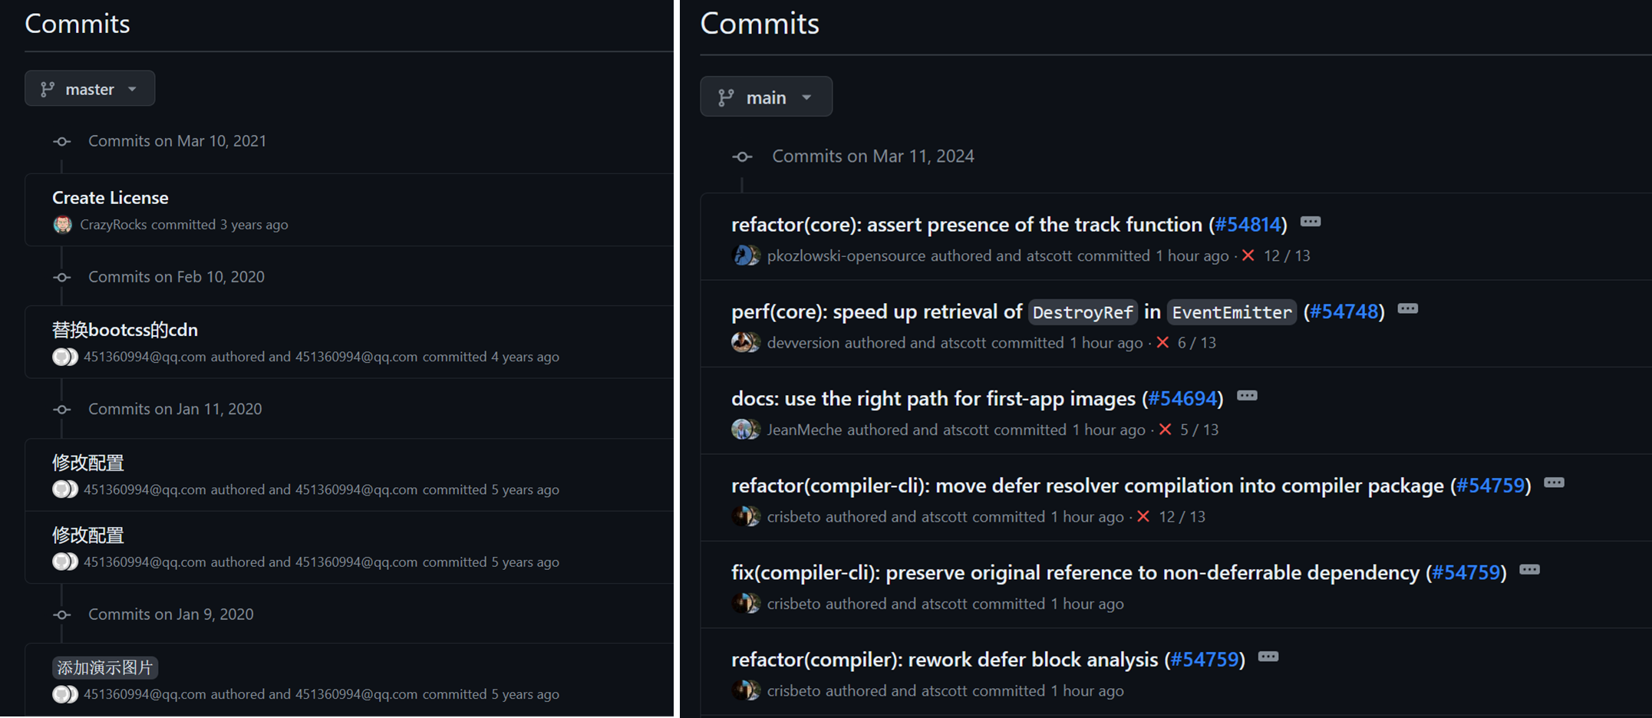Open pkozlowski-opensource's avatar thumbnail
1652x718 pixels.
pos(744,255)
